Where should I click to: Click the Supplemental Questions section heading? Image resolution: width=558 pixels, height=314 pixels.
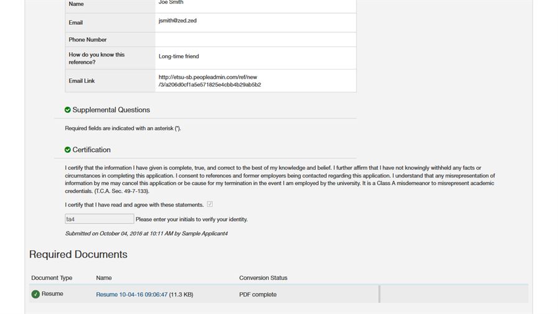pos(111,110)
